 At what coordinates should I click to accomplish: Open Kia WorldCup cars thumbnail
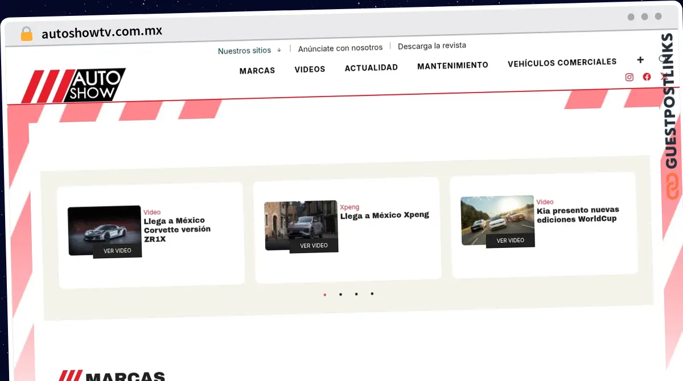coord(497,221)
